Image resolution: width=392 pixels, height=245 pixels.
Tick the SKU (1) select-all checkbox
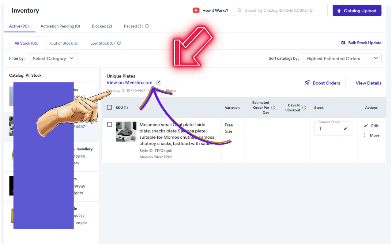click(109, 107)
